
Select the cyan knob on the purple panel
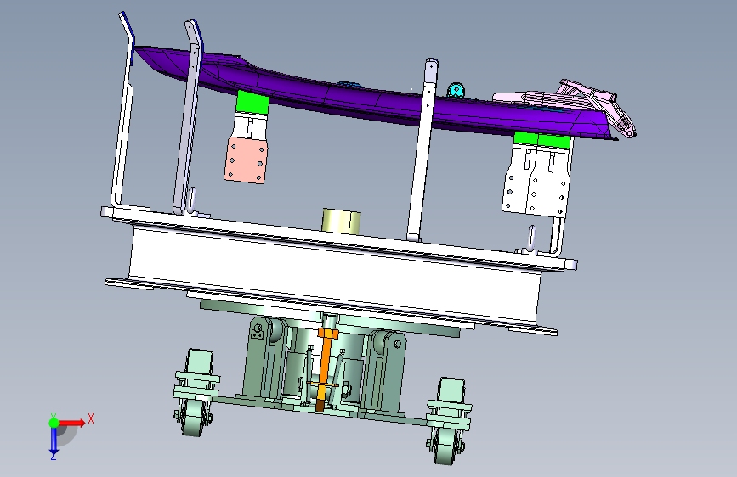pos(456,90)
